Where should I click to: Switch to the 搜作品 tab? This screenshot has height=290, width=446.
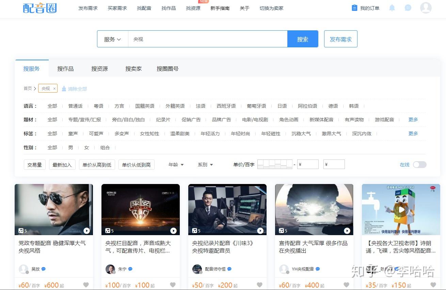pos(65,69)
